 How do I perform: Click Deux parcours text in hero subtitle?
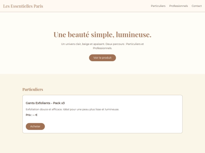[x=115, y=44]
